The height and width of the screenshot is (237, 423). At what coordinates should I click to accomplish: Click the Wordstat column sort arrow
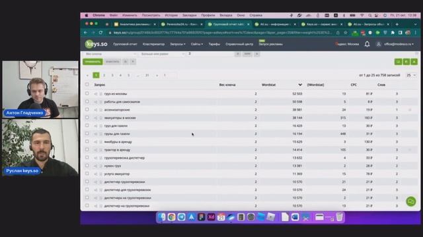pos(300,85)
